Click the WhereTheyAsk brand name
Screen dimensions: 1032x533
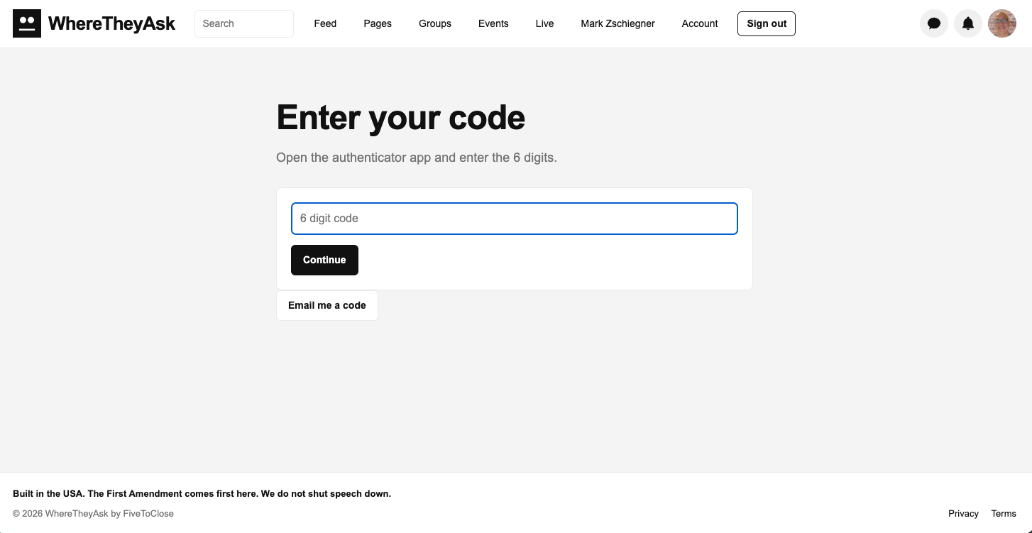click(111, 23)
